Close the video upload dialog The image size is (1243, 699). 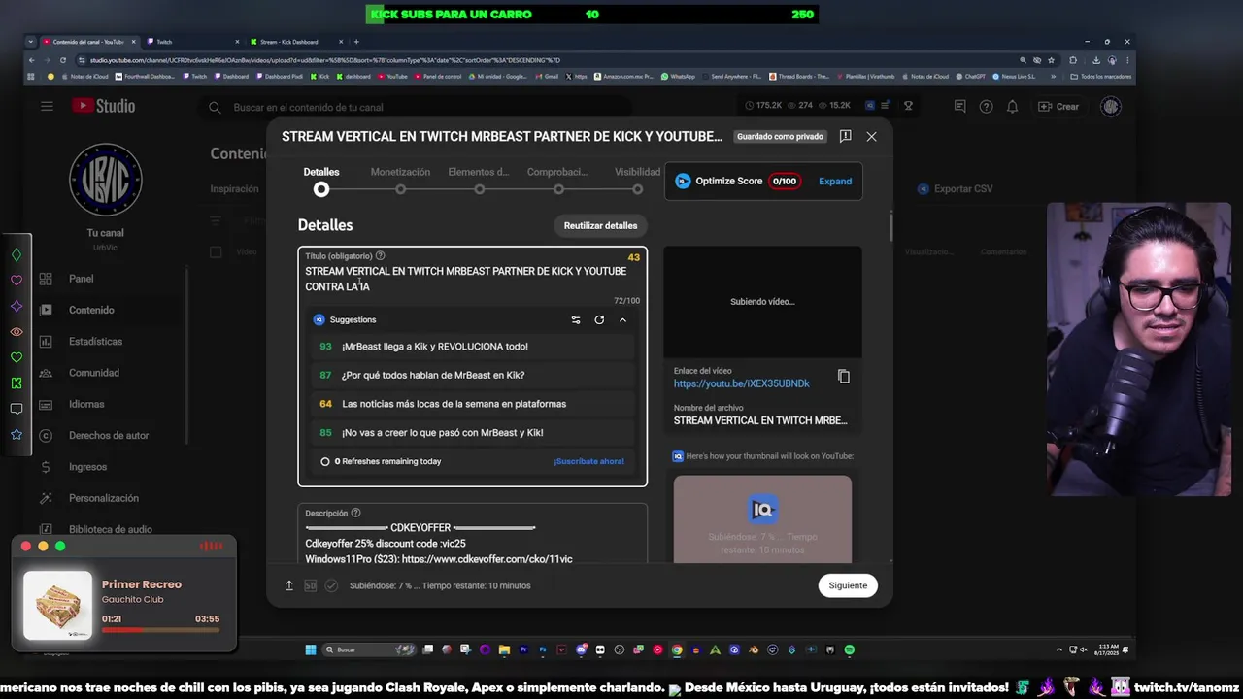click(x=871, y=137)
